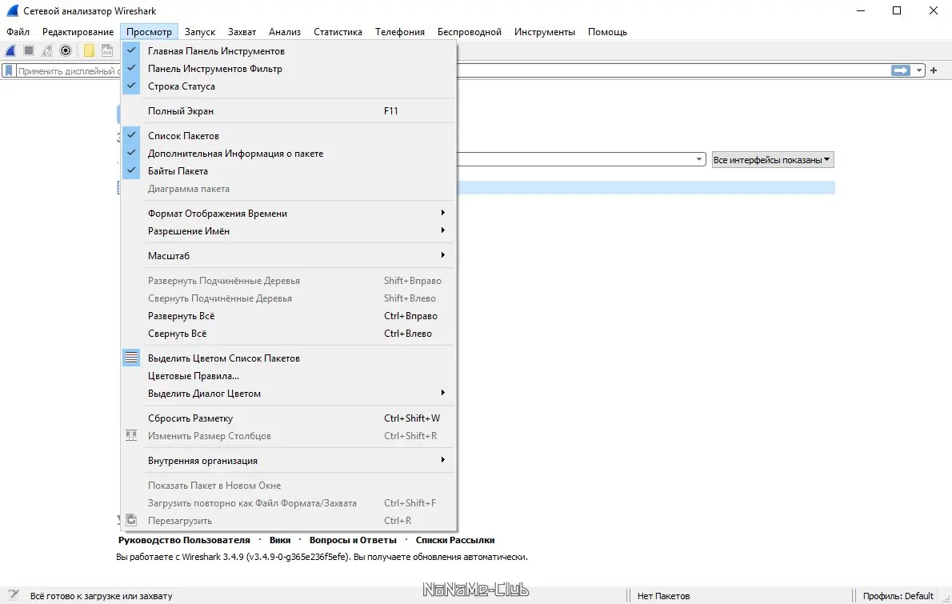Start capture with the blue shark fin icon
This screenshot has height=604, width=952.
pos(10,51)
